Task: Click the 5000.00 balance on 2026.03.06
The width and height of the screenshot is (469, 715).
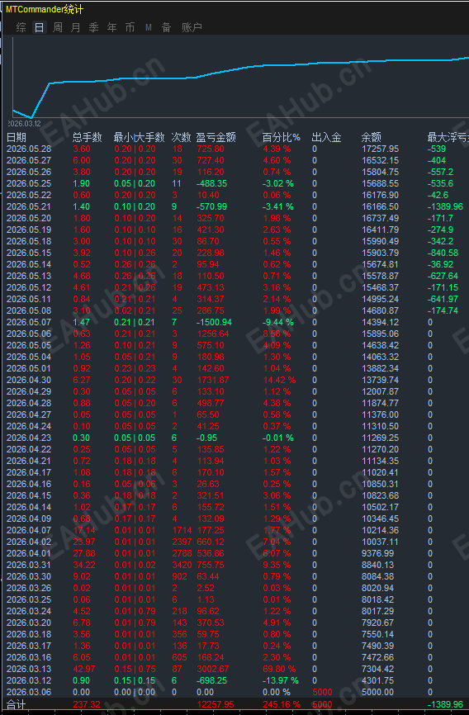Action: [377, 692]
